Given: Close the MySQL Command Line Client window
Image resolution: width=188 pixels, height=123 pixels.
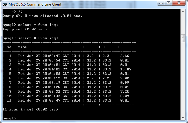Looking at the screenshot, I should click(179, 3).
